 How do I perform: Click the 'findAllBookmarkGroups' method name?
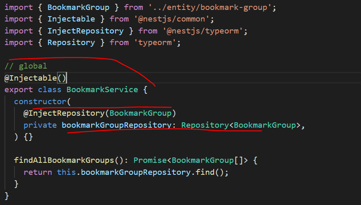pos(64,160)
